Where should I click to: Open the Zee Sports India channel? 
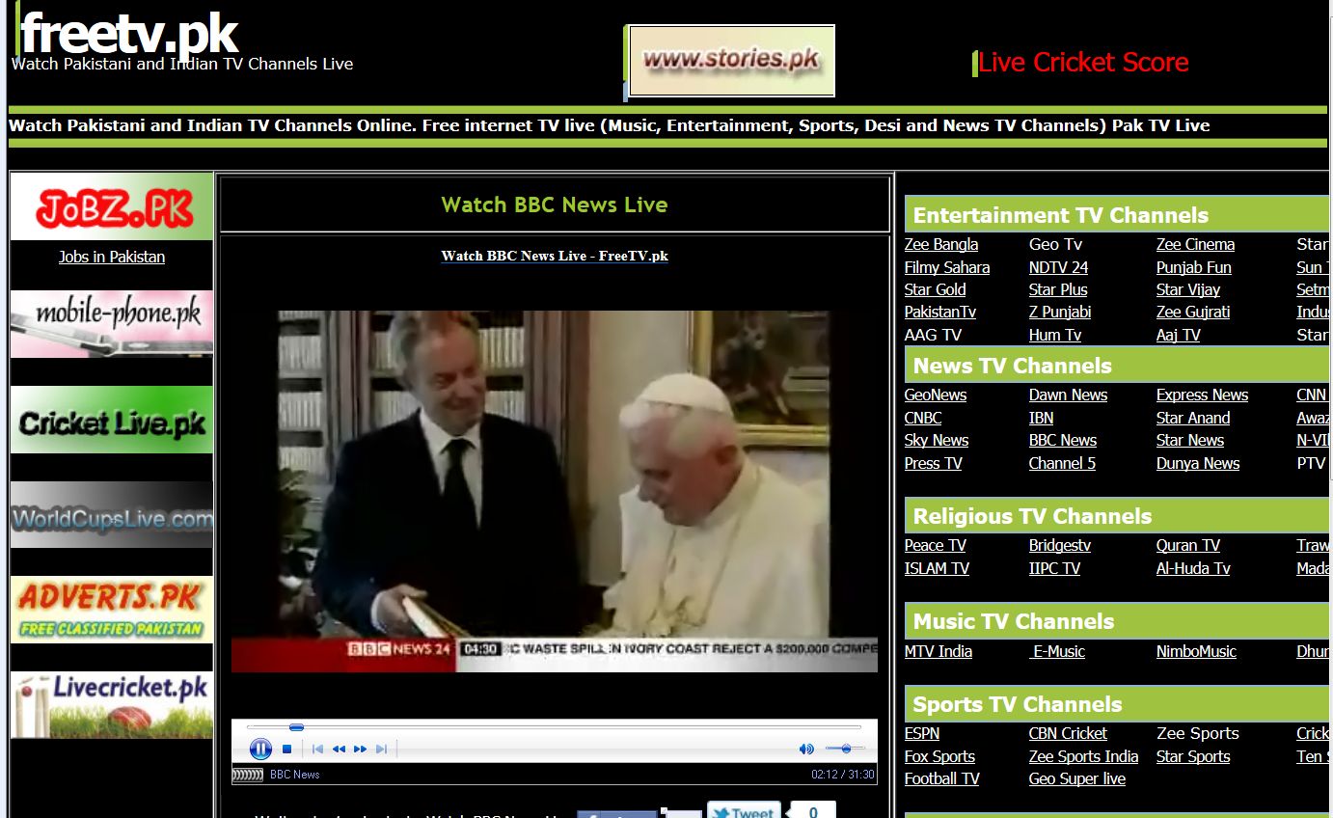[x=1083, y=756]
